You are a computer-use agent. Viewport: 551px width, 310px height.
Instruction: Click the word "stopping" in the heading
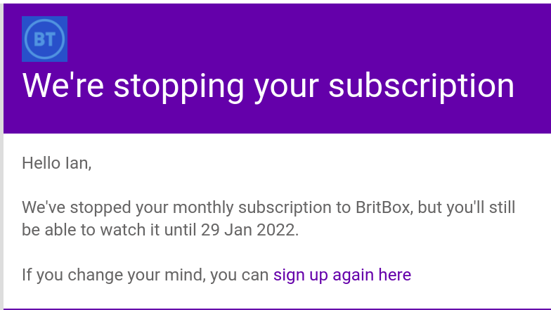tap(179, 86)
